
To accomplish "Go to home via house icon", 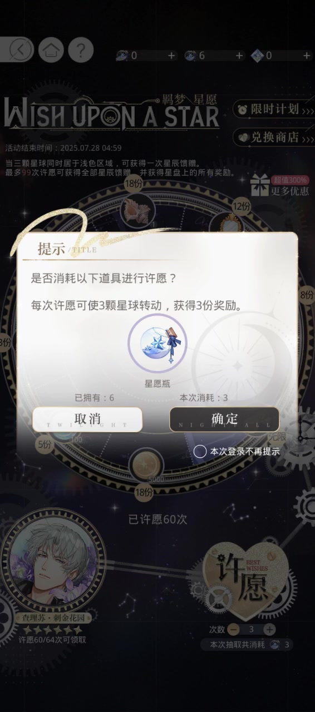I will 51,50.
